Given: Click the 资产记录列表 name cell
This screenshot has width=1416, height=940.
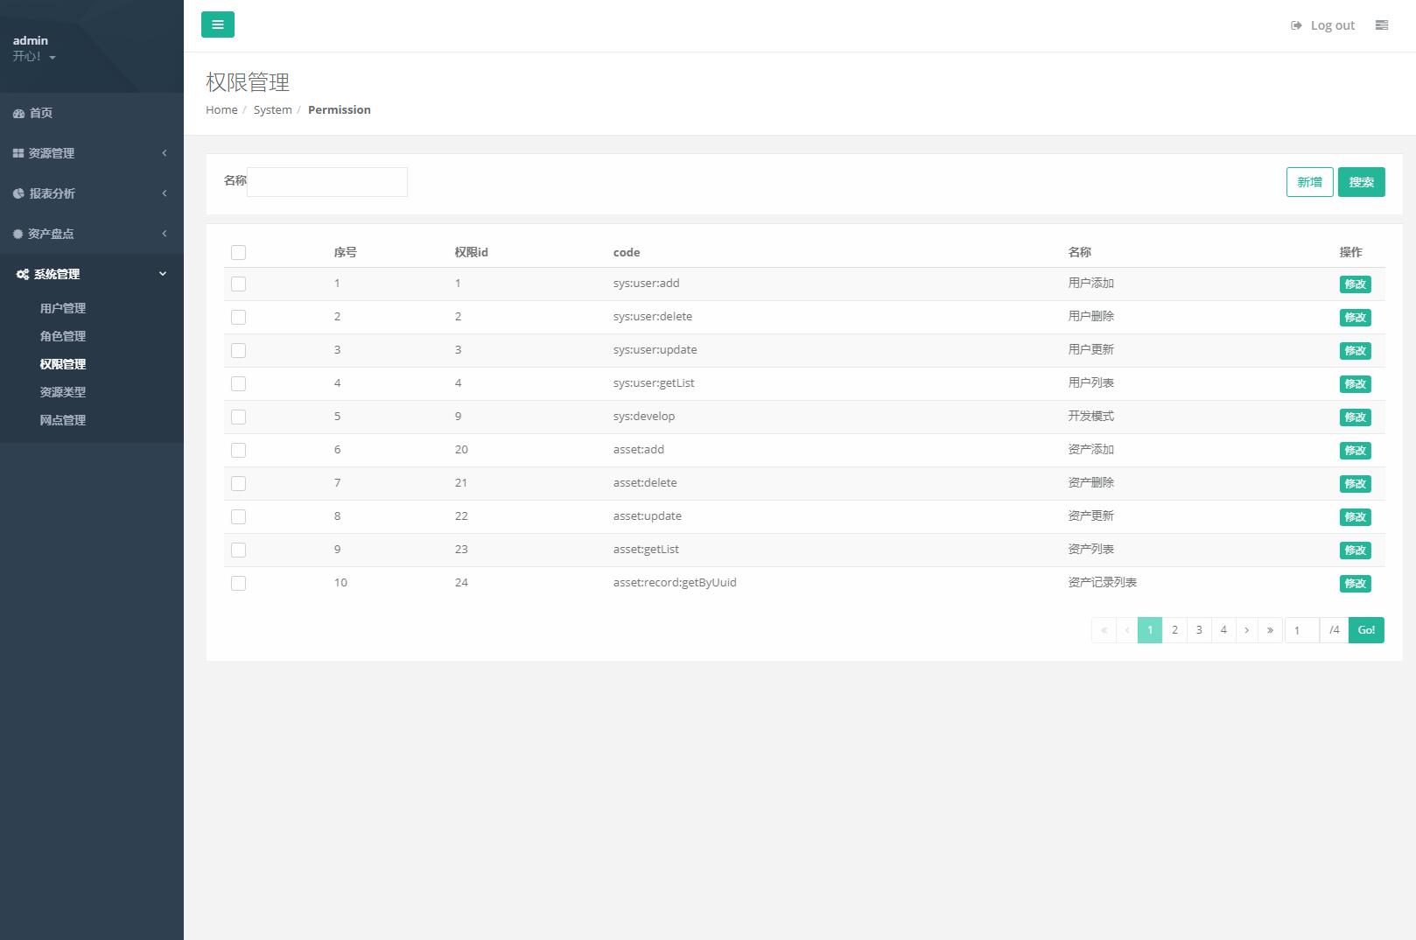Looking at the screenshot, I should click(1102, 583).
